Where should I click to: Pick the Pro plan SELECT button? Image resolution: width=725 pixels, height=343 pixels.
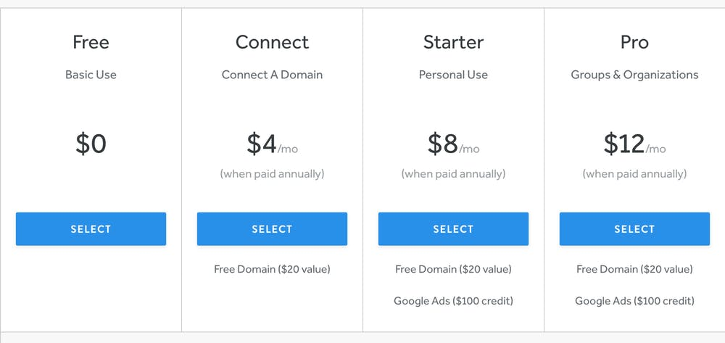634,229
